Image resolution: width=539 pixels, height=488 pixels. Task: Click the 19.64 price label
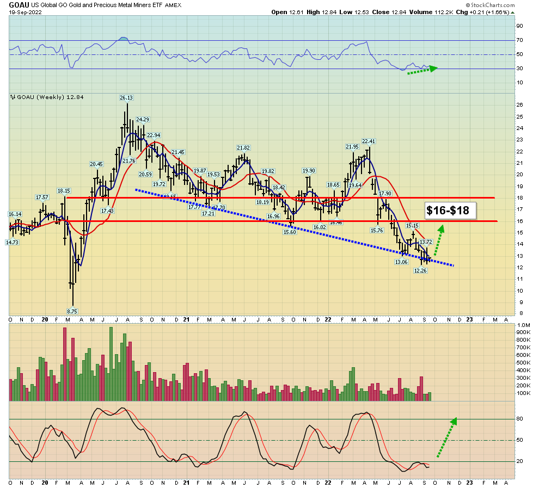tap(355, 185)
